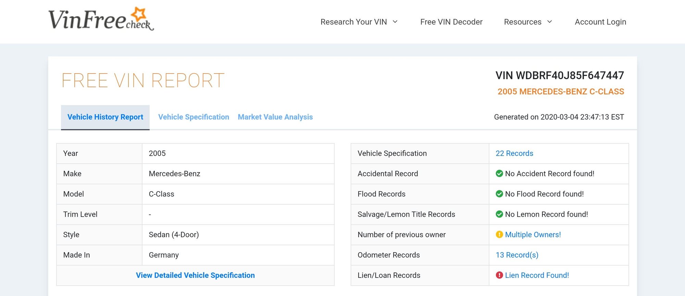Click the Sedan (4-Door) style value
Viewport: 685px width, 296px height.
174,235
